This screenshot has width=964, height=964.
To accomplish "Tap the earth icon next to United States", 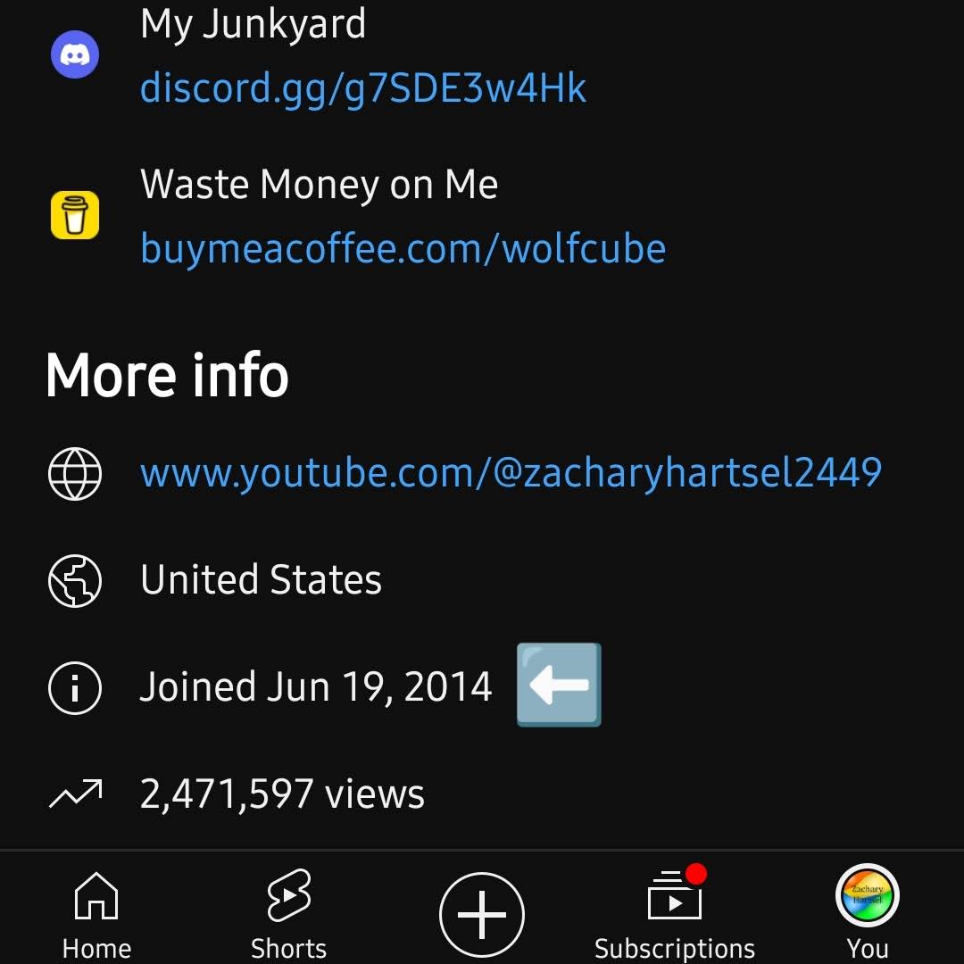I will pos(75,580).
